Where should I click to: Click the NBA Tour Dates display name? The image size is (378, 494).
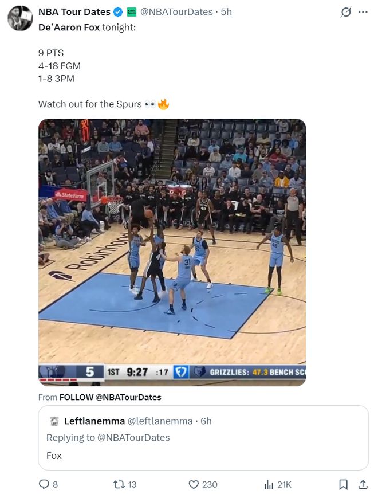74,12
